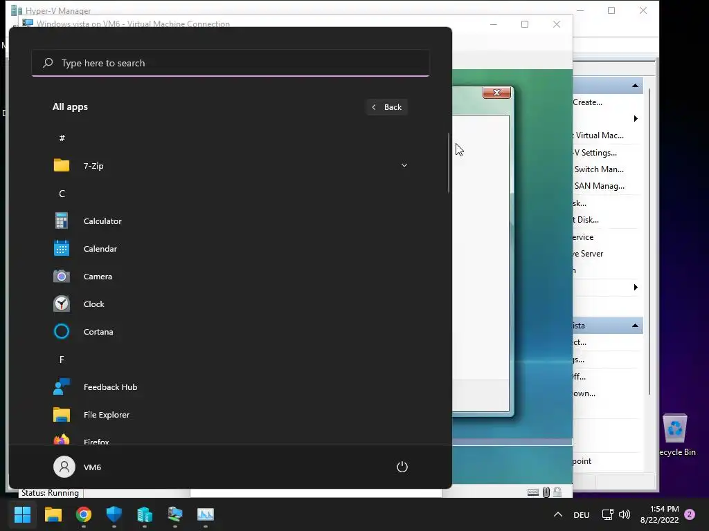The image size is (709, 531).
Task: Close the dialog inside the Vista VM
Action: (496, 92)
